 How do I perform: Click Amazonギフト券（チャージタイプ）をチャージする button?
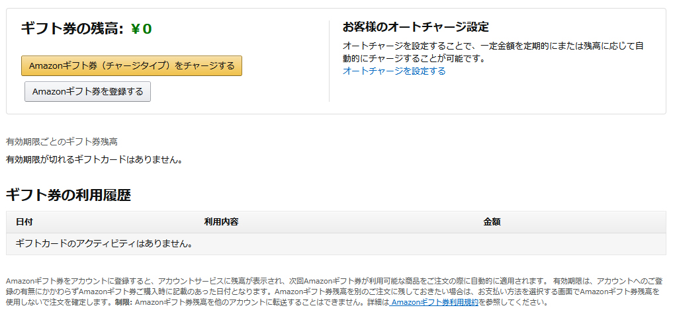click(132, 65)
